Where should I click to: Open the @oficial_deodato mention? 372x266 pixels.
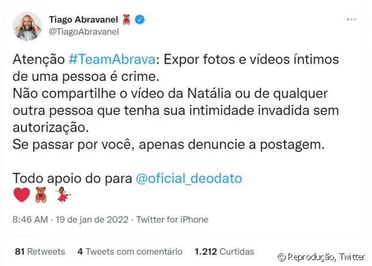pyautogui.click(x=189, y=179)
